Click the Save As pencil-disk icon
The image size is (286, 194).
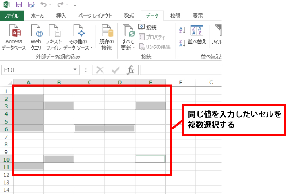31,4
